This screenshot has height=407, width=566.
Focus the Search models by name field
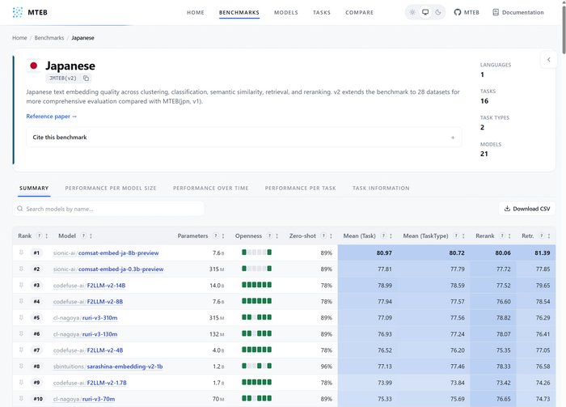point(108,209)
